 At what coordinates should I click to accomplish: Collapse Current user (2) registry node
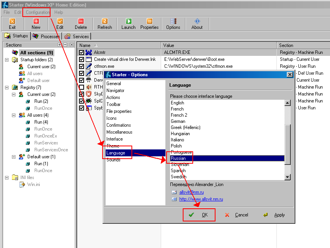pyautogui.click(x=13, y=94)
